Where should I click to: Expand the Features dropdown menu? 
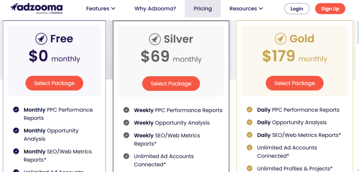[101, 9]
